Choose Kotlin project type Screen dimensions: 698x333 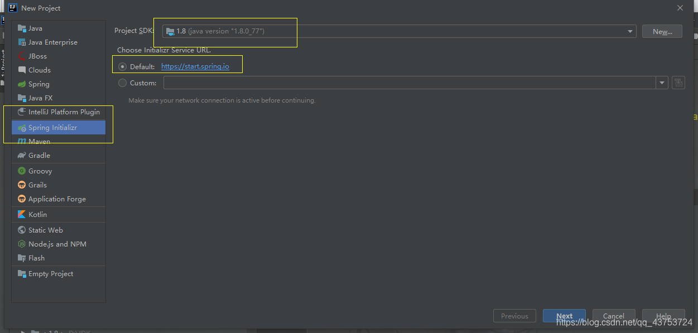click(x=59, y=215)
